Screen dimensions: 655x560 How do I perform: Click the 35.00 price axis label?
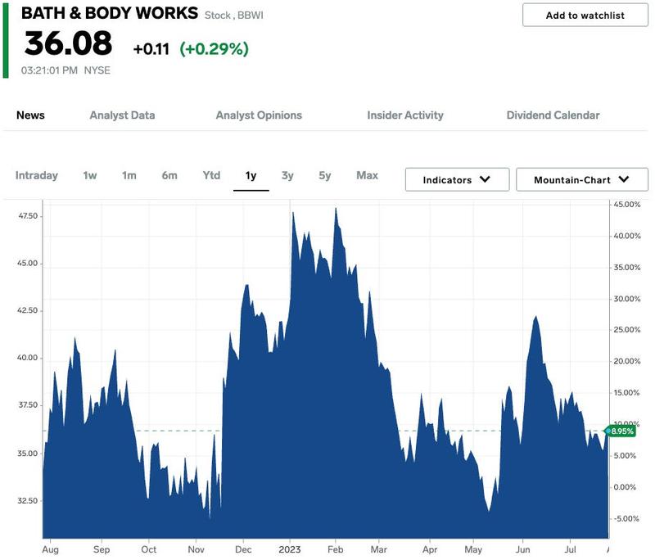[28, 453]
